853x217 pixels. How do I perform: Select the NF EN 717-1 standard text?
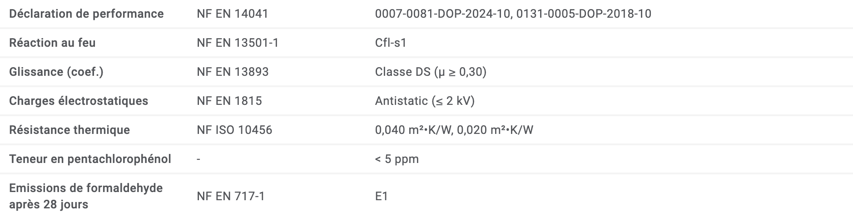pyautogui.click(x=231, y=196)
